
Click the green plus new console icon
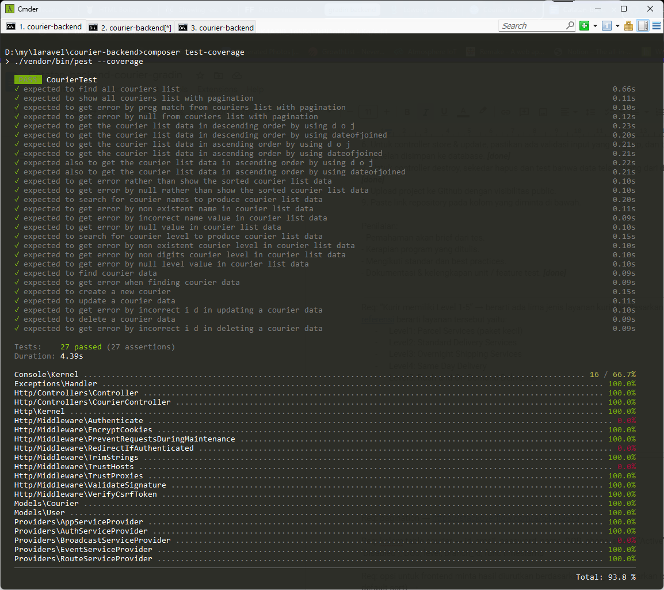click(x=584, y=26)
